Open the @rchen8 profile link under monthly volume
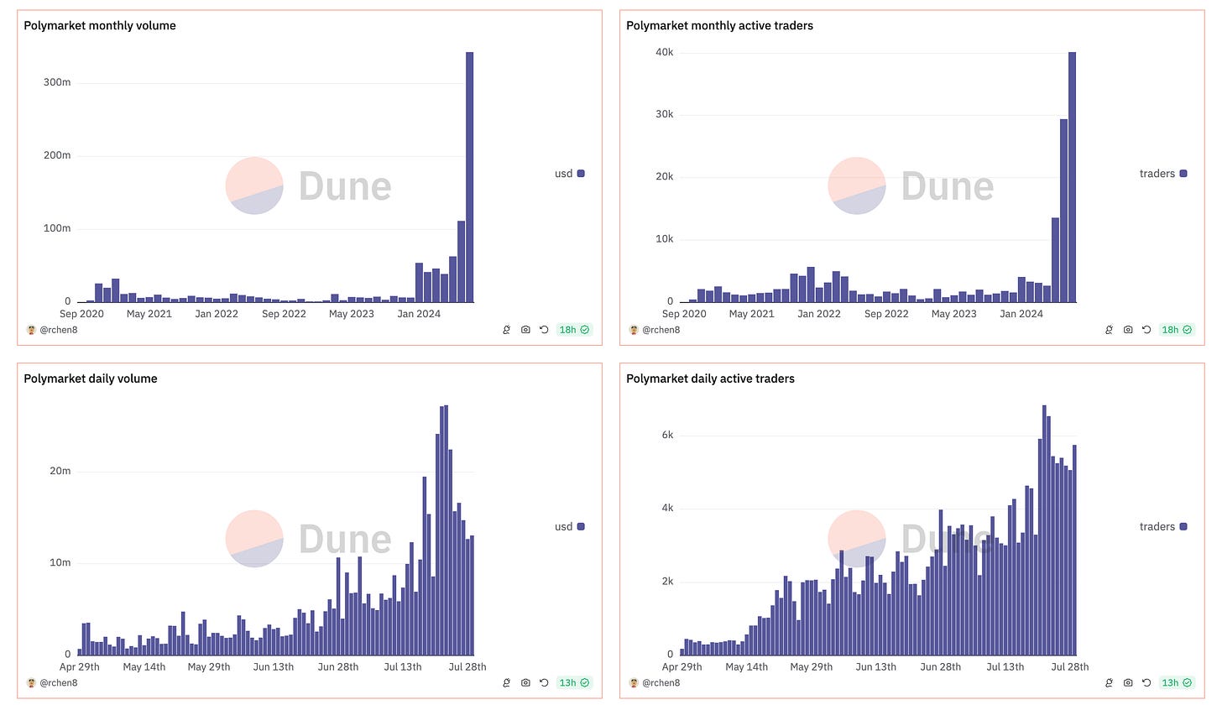The height and width of the screenshot is (705, 1222). coord(59,330)
